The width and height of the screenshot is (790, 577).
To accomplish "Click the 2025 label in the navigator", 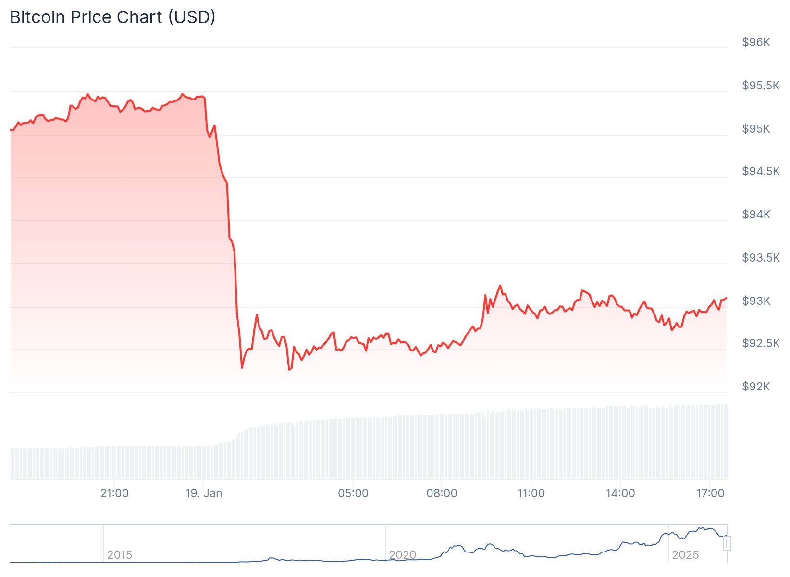I will (x=685, y=555).
